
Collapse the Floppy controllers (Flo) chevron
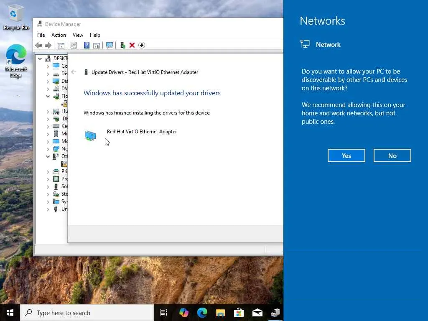point(48,96)
